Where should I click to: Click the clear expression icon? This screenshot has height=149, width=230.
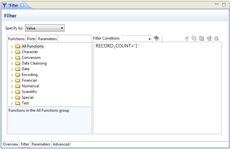pyautogui.click(x=209, y=38)
